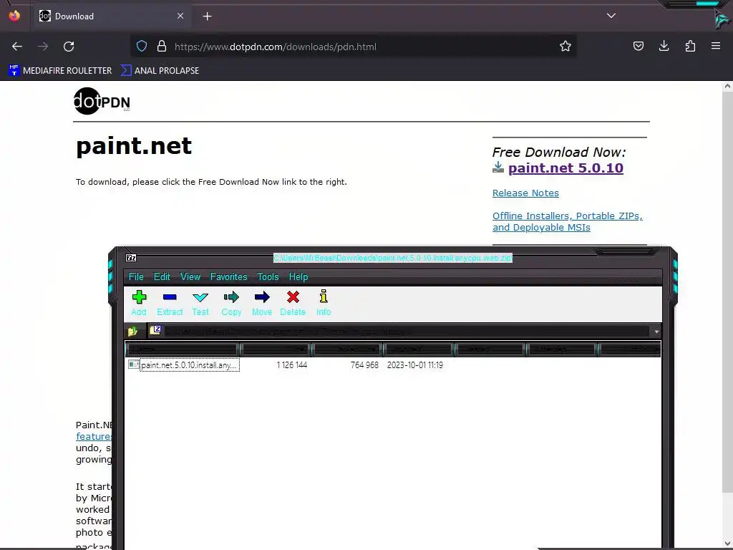Screen dimensions: 733x550
Task: Click the modified date 2023-10-01 11:19
Action: click(414, 365)
